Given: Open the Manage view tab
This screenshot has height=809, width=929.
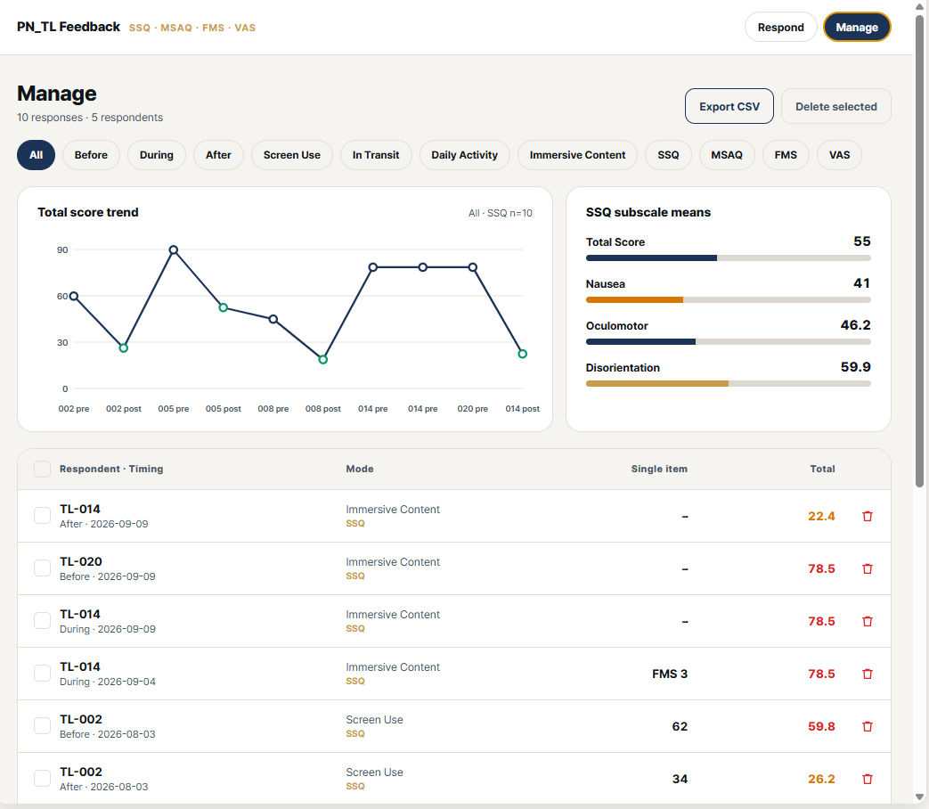Looking at the screenshot, I should 857,28.
